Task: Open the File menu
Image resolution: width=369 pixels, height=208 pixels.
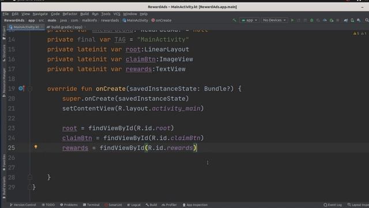Action: pos(5,14)
